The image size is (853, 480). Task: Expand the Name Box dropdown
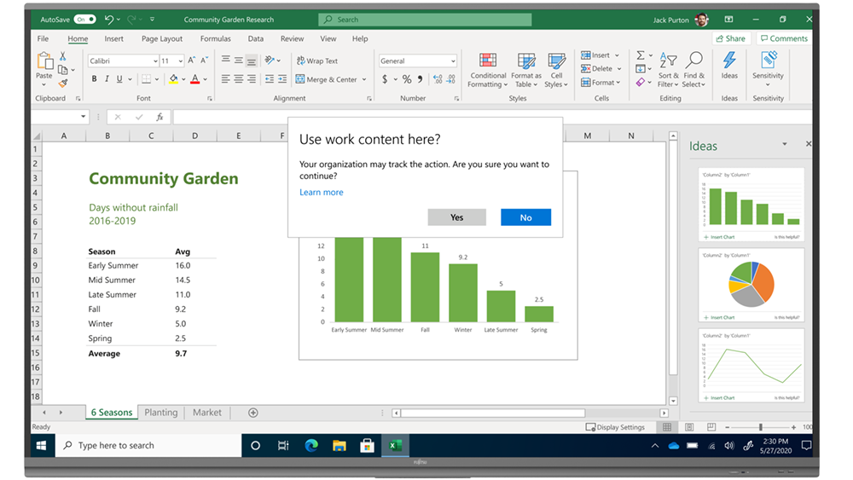(83, 116)
